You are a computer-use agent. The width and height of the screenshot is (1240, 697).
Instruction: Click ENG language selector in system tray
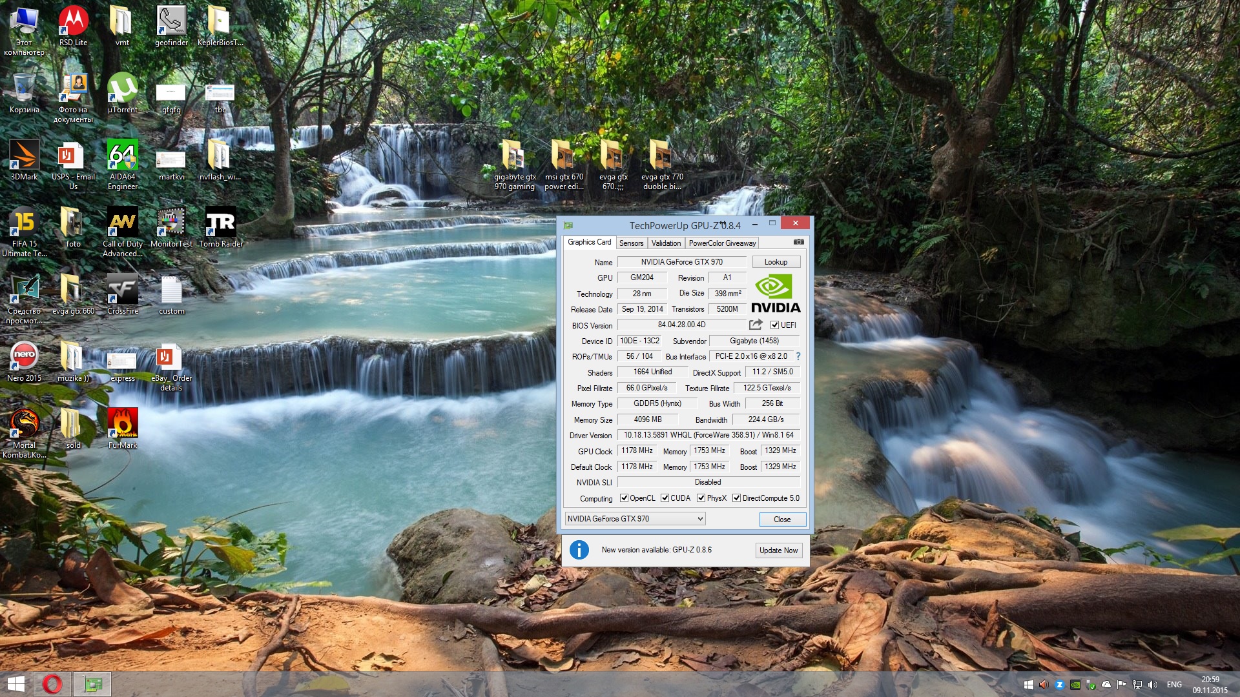click(1174, 685)
